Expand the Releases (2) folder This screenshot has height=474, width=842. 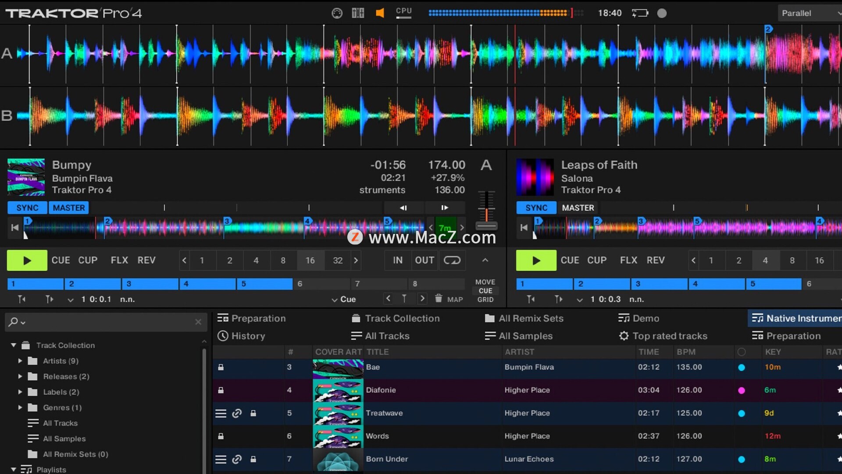(x=20, y=377)
